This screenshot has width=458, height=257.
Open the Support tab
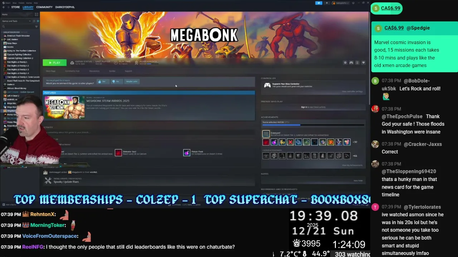(128, 71)
